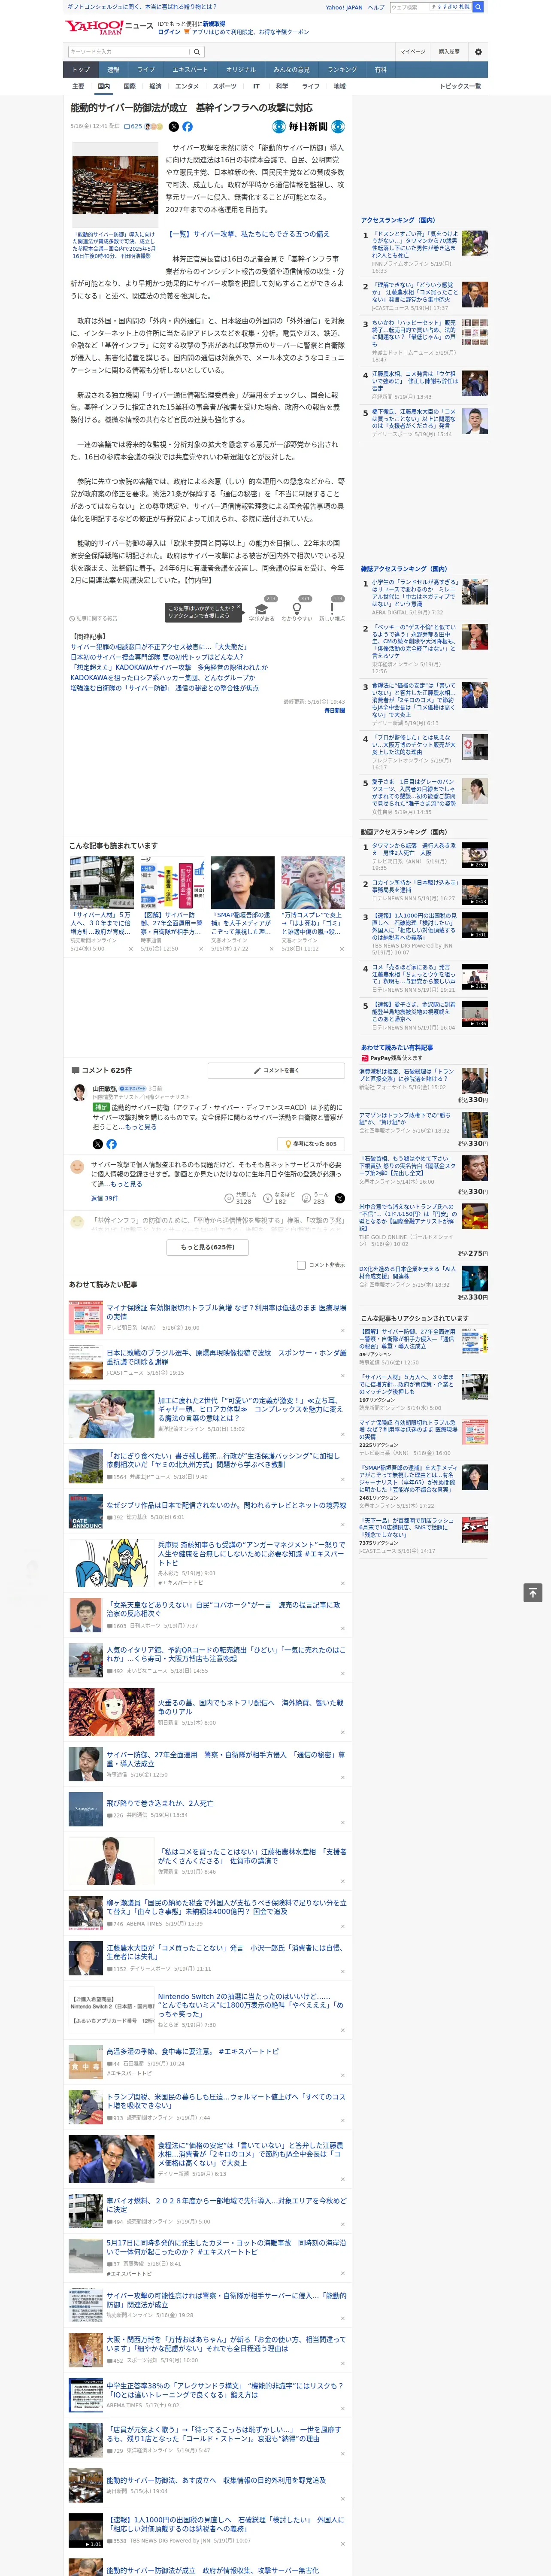Viewport: 551px width, 2576px height.
Task: Open トピックス一覧 link
Action: pyautogui.click(x=460, y=86)
